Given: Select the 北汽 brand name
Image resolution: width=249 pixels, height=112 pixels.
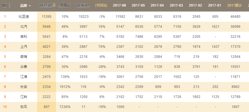Looking at the screenshot, I should click(x=24, y=27).
